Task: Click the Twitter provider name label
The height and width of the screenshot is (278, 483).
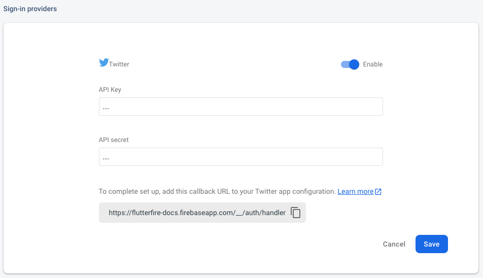Action: [119, 64]
